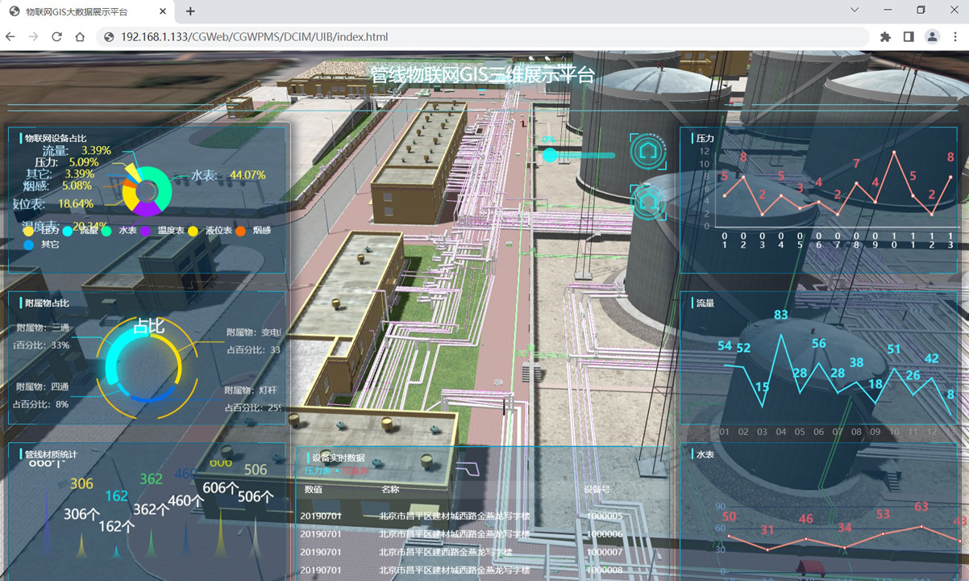Click the 附属物占比 panel title
This screenshot has height=581, width=969.
pos(47,303)
